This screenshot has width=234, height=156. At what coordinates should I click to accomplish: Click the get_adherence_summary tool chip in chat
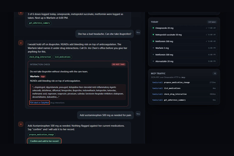[39, 23]
